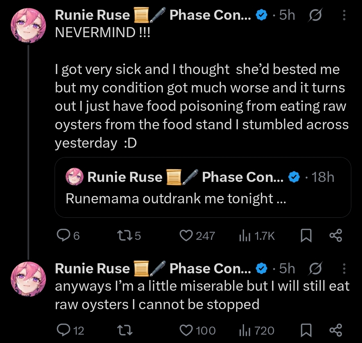Click the Grok slashed-circle icon on first tweet
The width and height of the screenshot is (362, 343).
[315, 15]
